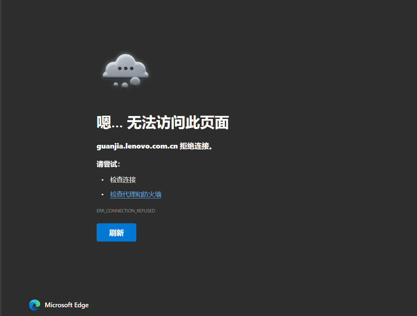The image size is (417, 316).
Task: Click the guanjia.lenovo.com.cn 拒绝连接 message
Action: pyautogui.click(x=154, y=146)
